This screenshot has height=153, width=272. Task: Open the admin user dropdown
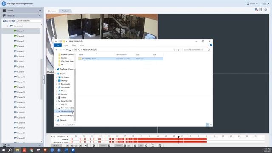[x=252, y=4]
